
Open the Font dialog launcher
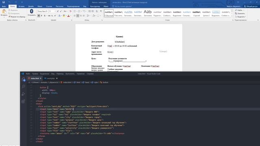click(x=71, y=20)
